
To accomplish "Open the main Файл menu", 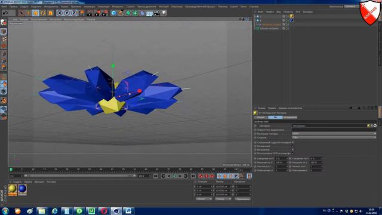I will point(4,7).
